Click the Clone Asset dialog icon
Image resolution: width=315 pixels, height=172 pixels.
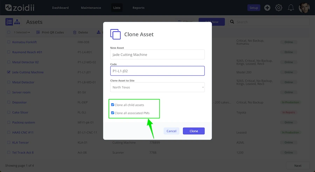click(x=115, y=34)
